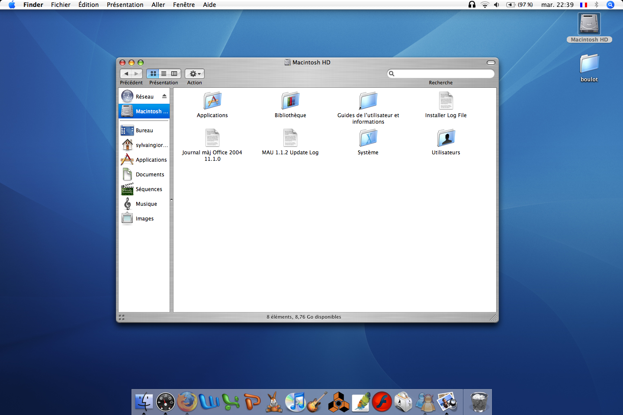This screenshot has width=623, height=415.
Task: Select Macintosh HD volume in the sidebar
Action: [x=144, y=111]
